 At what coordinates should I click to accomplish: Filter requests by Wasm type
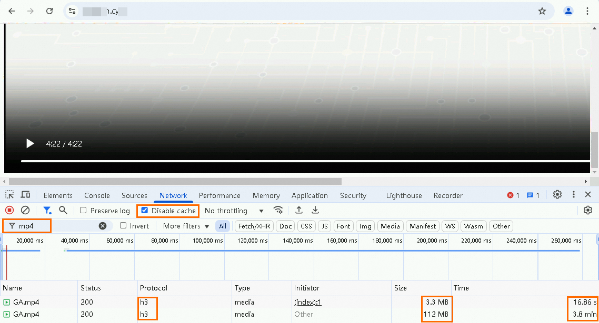pos(473,226)
